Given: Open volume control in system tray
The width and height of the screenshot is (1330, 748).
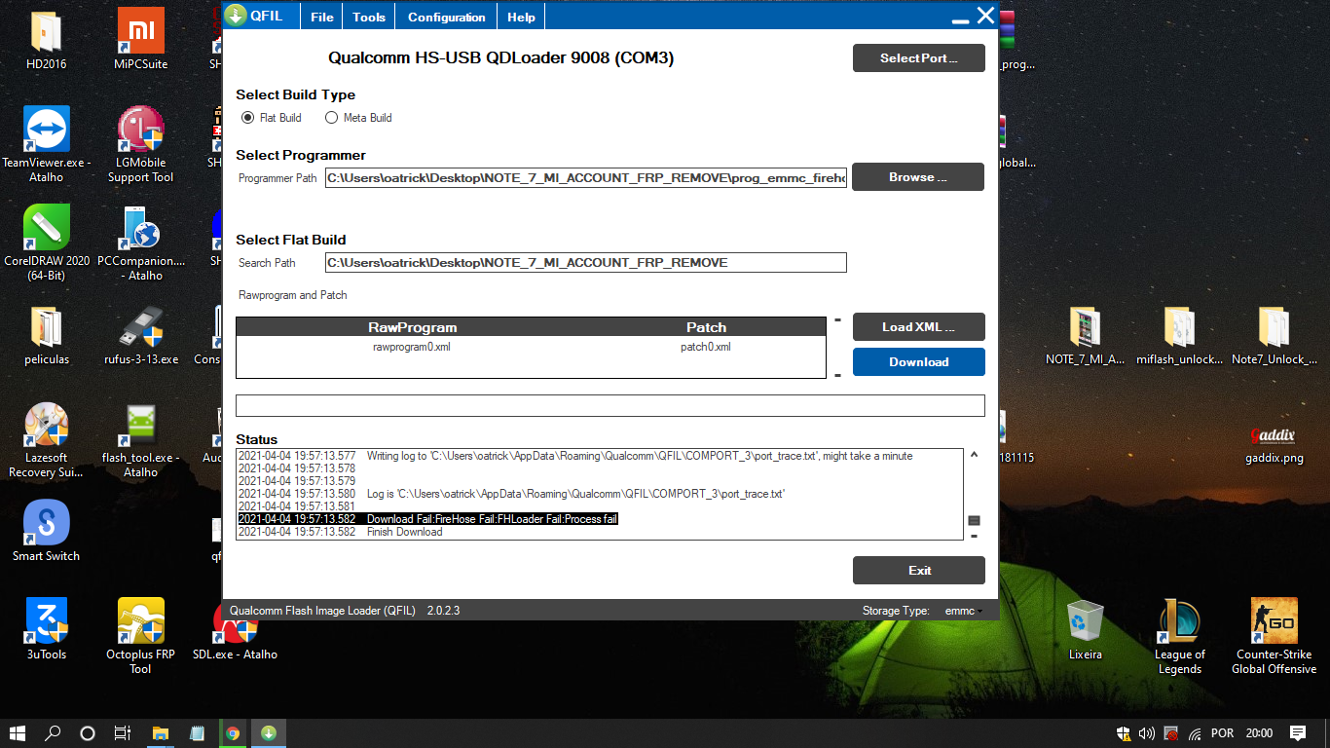Looking at the screenshot, I should (1146, 733).
